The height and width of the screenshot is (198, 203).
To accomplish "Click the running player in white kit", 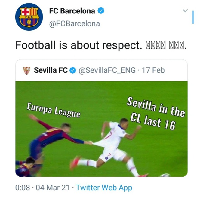I will click(x=109, y=147).
